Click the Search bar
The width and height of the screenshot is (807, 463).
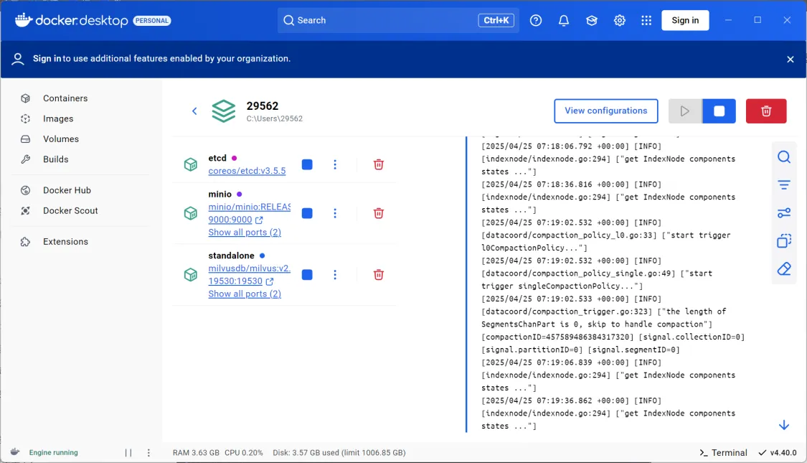click(398, 20)
